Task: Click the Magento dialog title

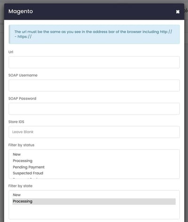Action: point(21,11)
